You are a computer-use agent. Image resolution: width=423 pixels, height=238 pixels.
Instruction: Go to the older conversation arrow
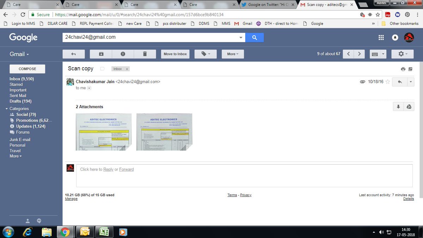(x=359, y=54)
